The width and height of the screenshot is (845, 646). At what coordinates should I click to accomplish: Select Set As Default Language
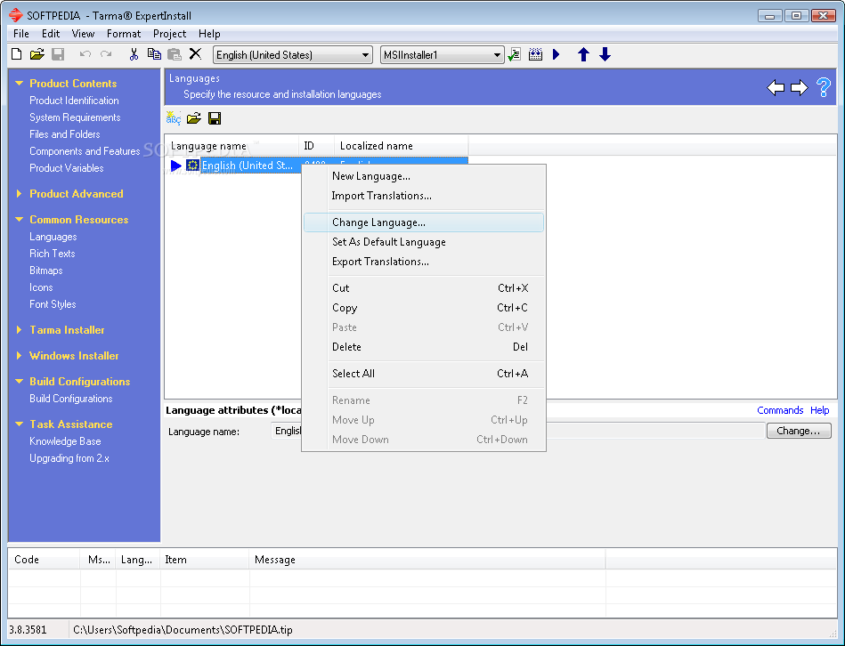(x=424, y=242)
